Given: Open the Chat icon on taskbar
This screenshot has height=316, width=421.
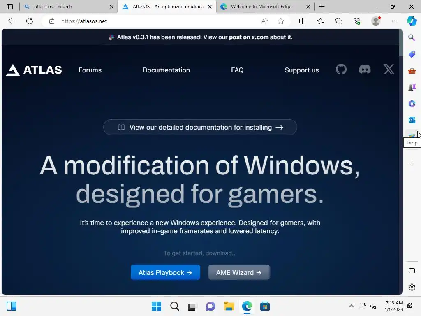Looking at the screenshot, I should coord(210,306).
